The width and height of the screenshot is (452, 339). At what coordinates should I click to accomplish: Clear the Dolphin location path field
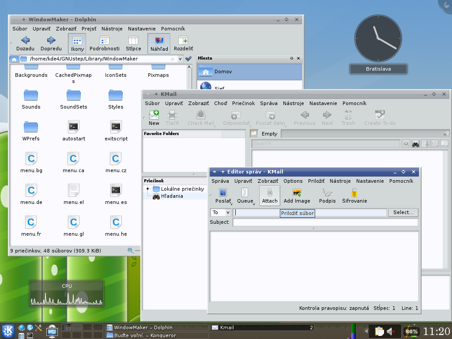click(x=173, y=59)
